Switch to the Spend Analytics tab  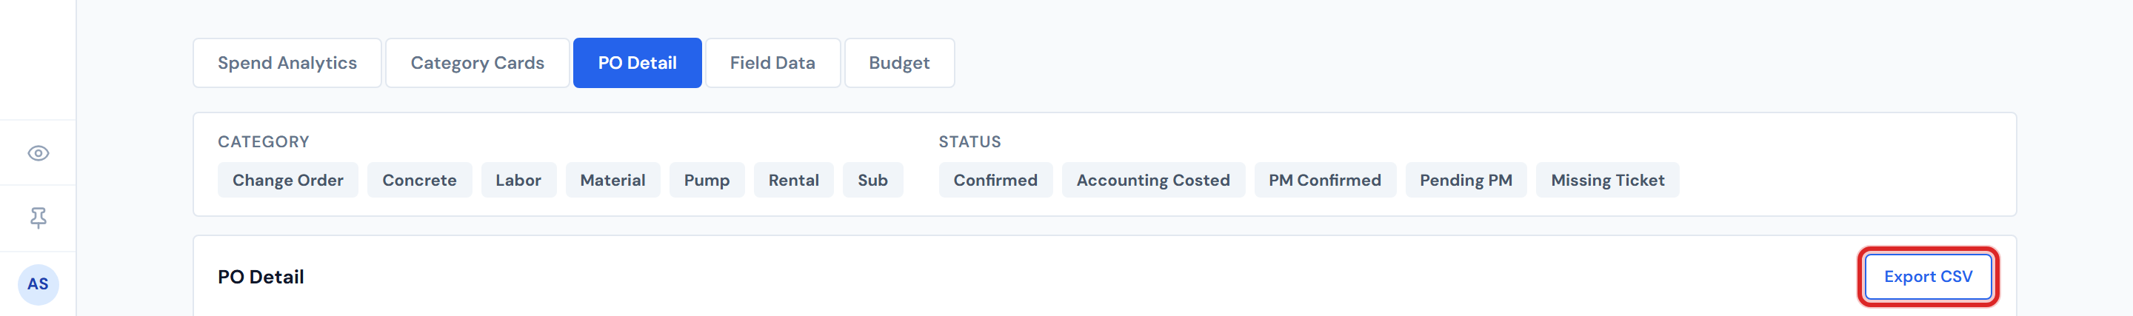(x=287, y=63)
